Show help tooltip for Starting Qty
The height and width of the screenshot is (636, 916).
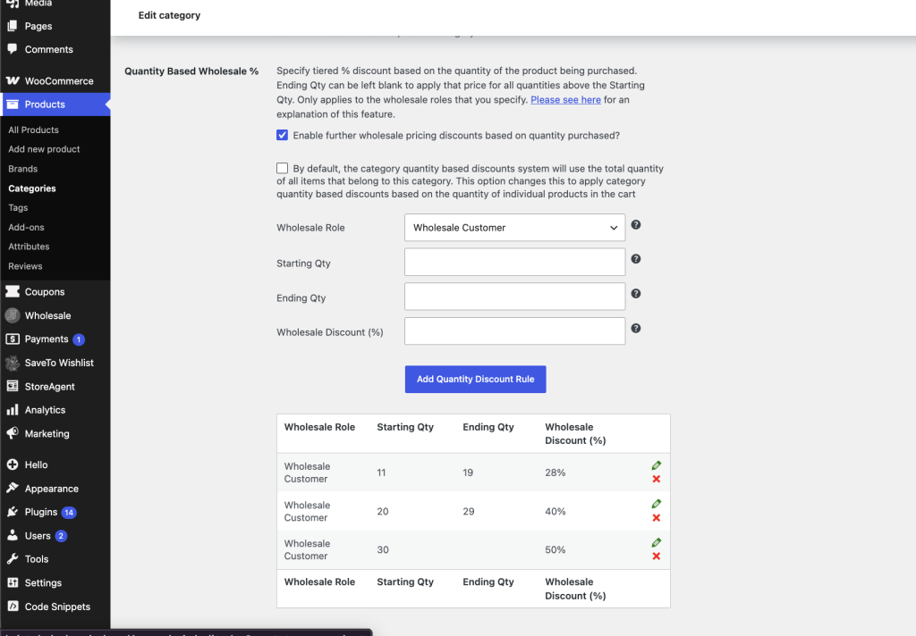pos(636,259)
